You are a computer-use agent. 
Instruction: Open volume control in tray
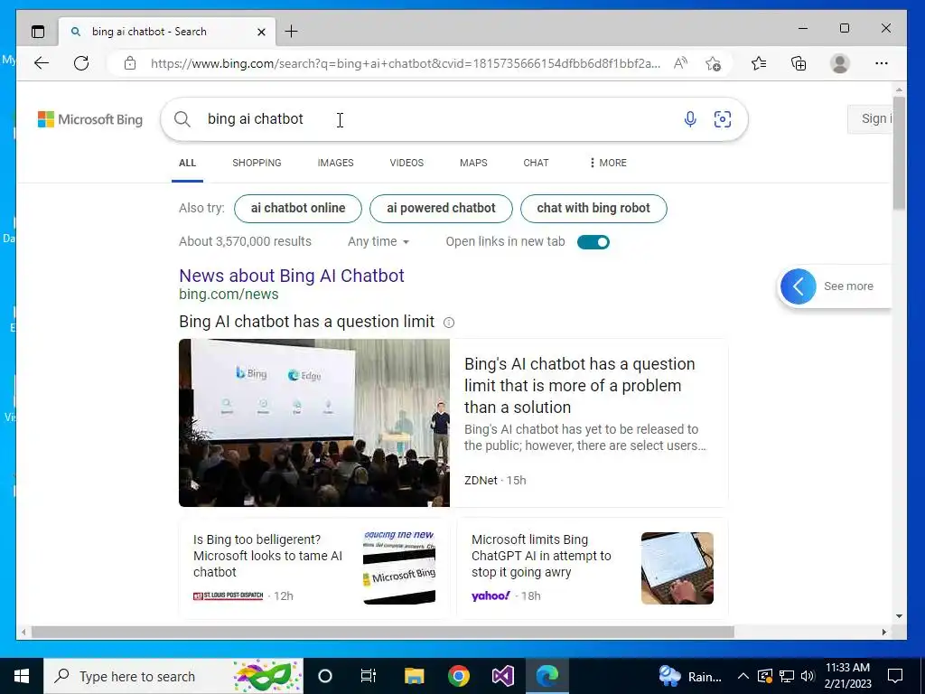[808, 676]
